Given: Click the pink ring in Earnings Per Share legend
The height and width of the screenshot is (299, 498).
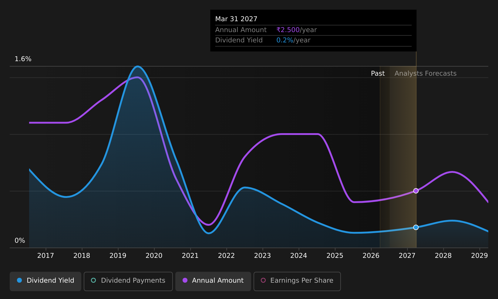Looking at the screenshot, I should (263, 280).
